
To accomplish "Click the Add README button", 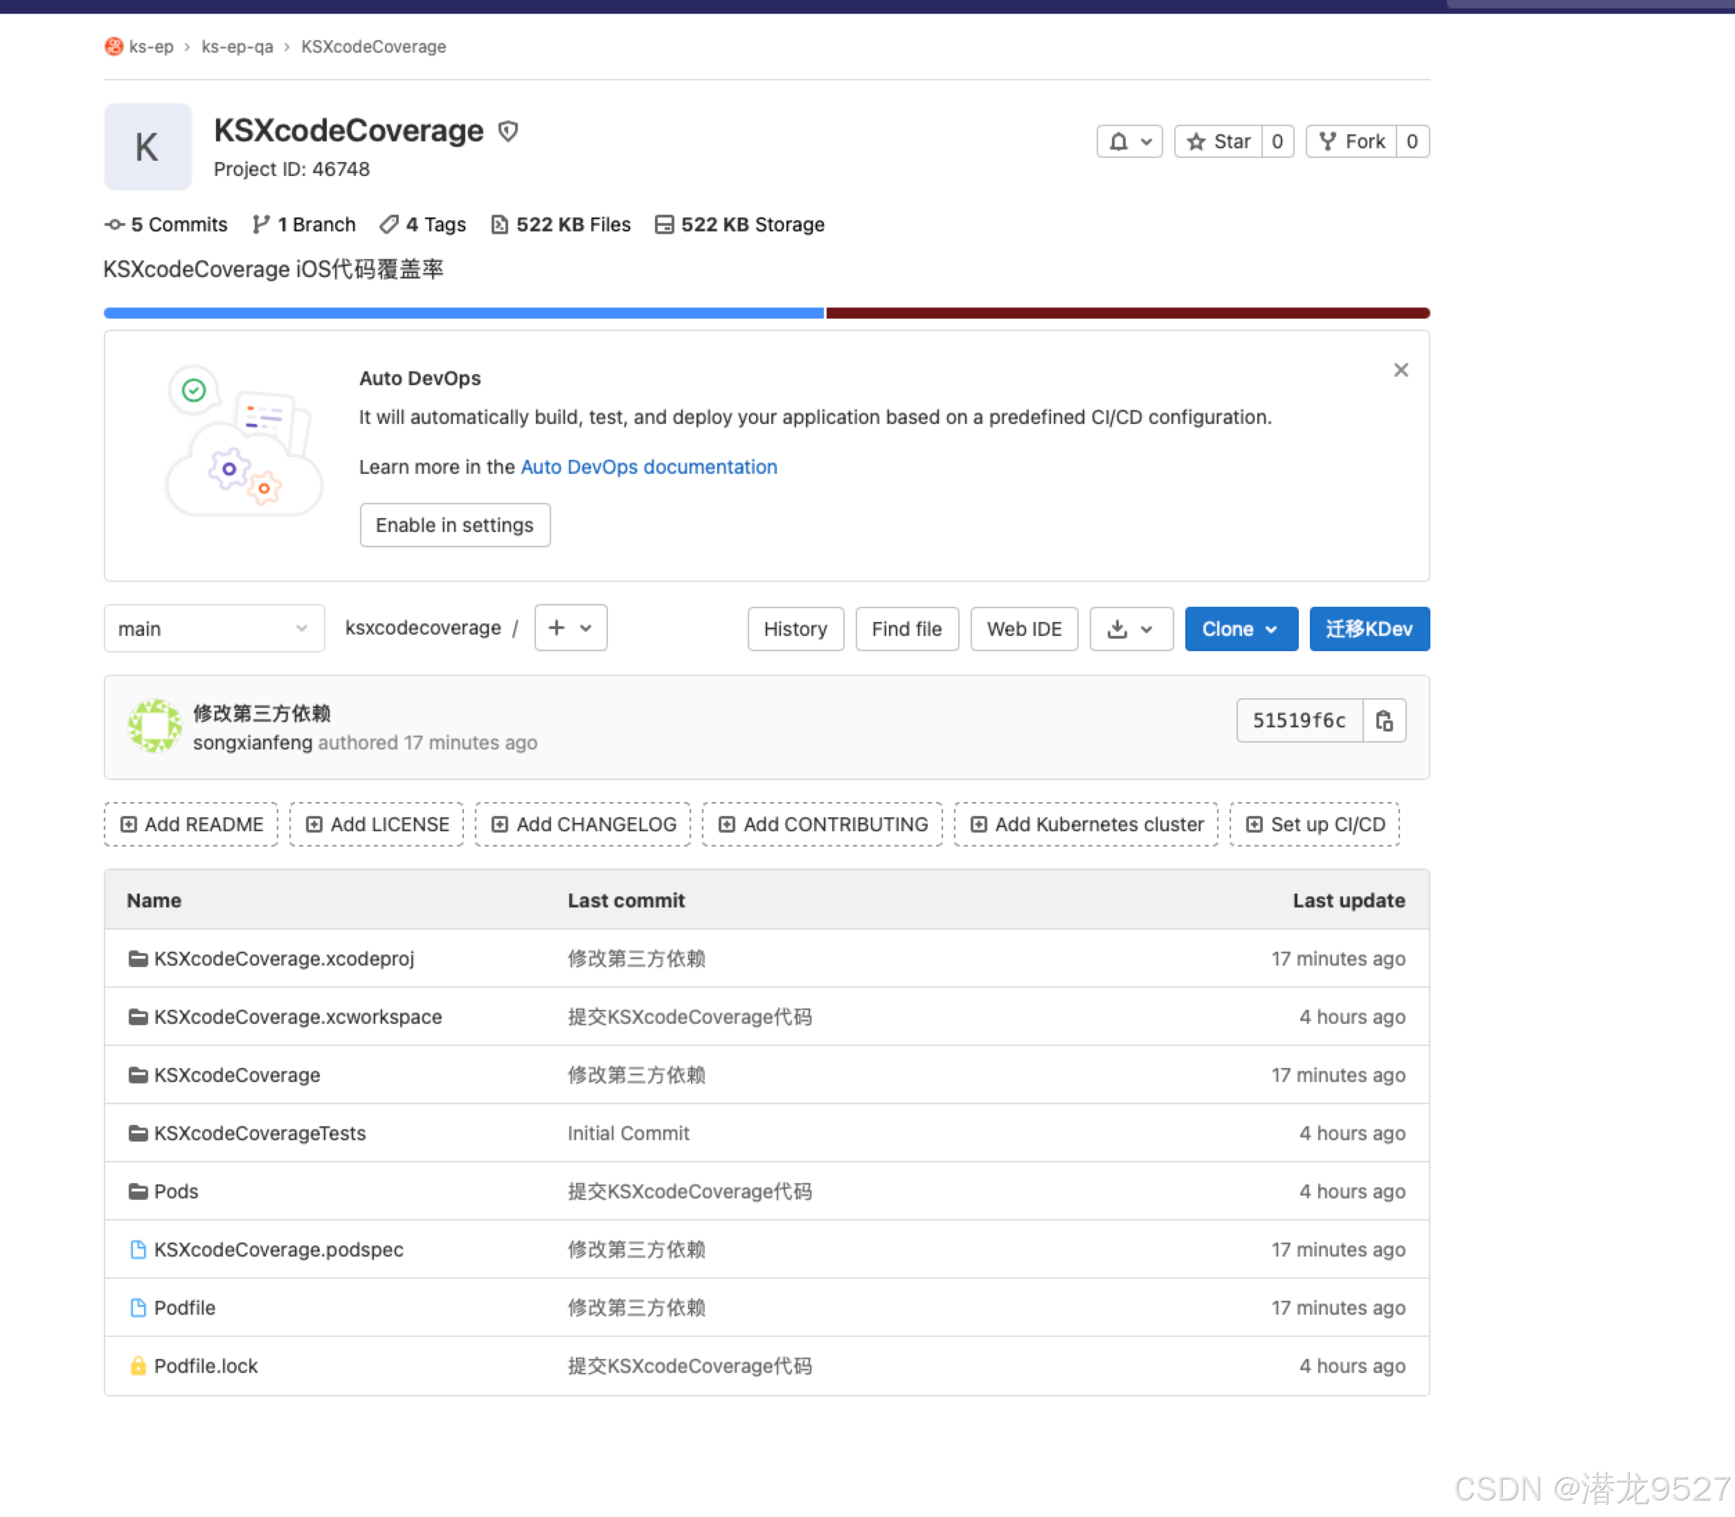I will tap(191, 824).
